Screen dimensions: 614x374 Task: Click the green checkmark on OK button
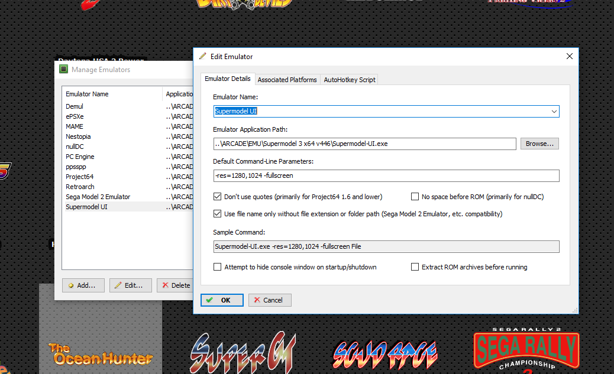(210, 300)
